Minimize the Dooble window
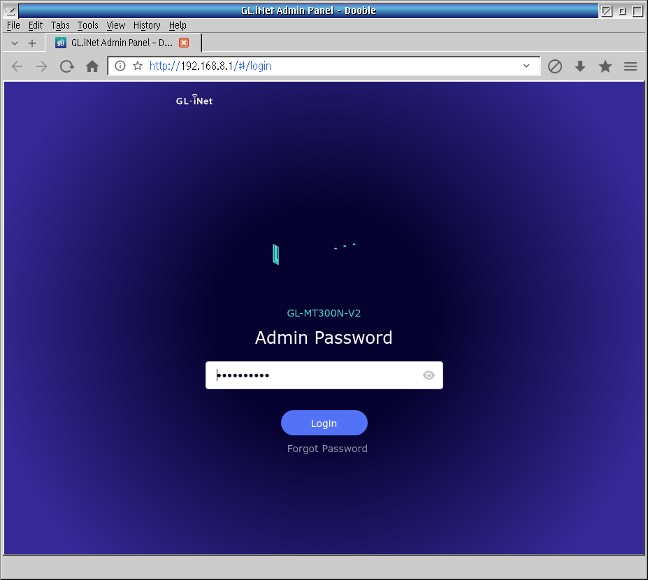 pos(622,10)
